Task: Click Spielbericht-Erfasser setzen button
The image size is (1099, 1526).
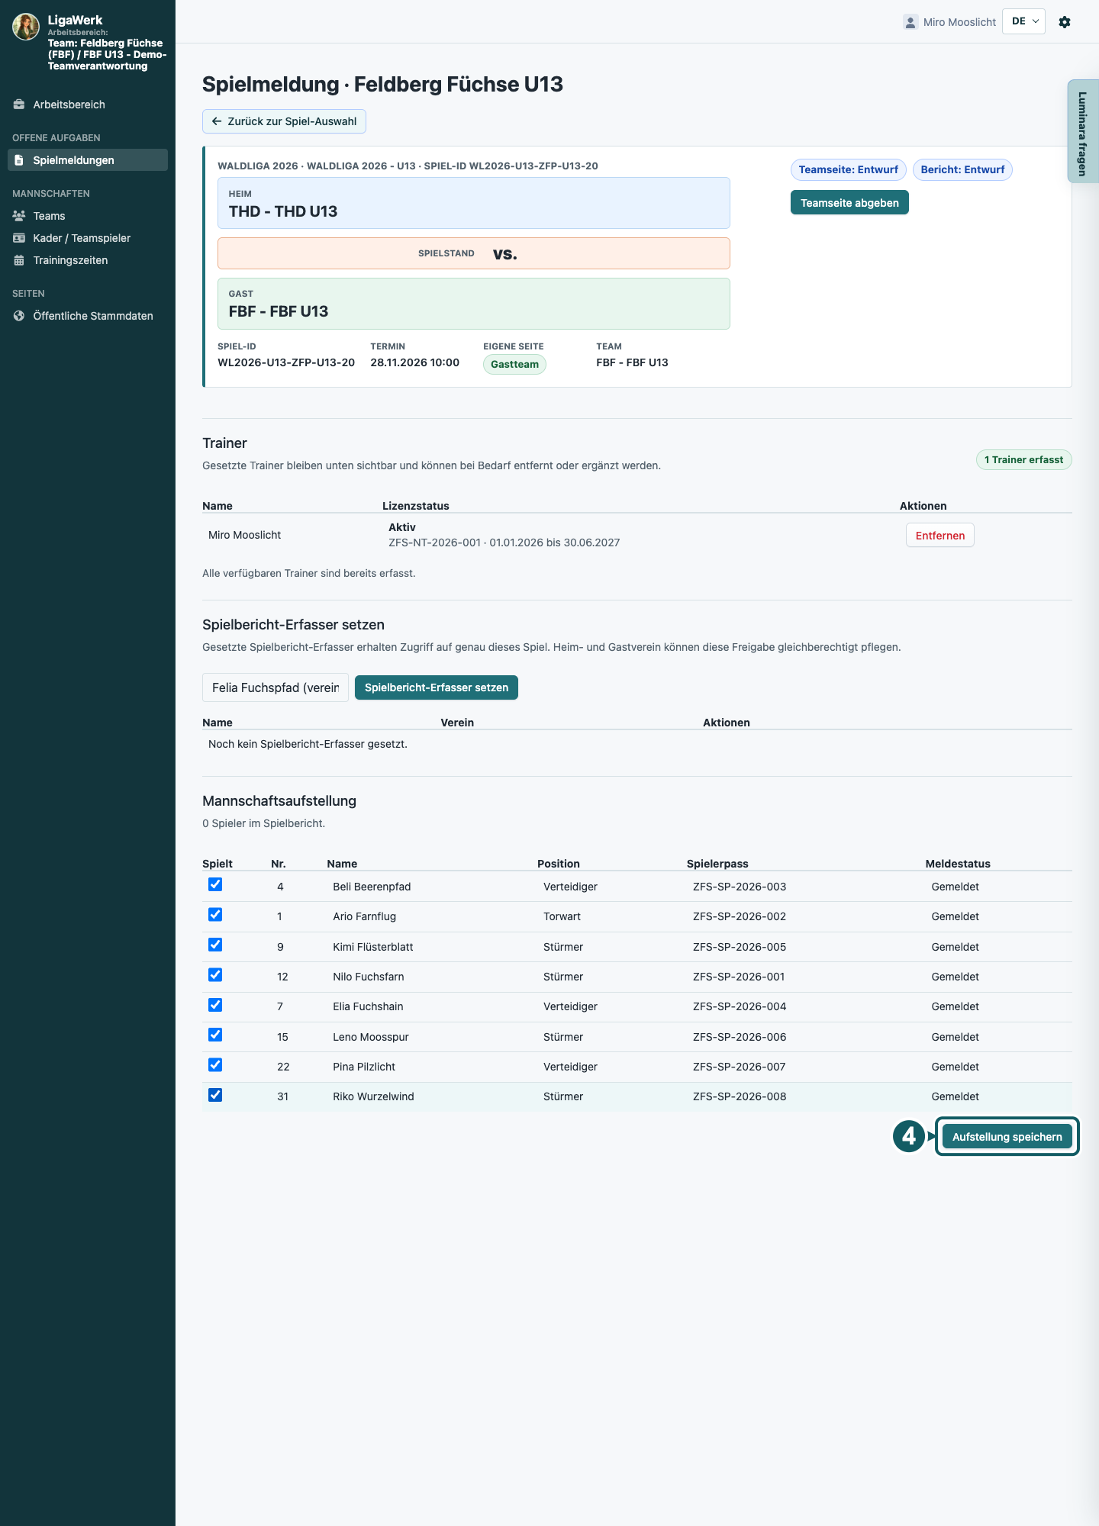Action: pos(437,687)
